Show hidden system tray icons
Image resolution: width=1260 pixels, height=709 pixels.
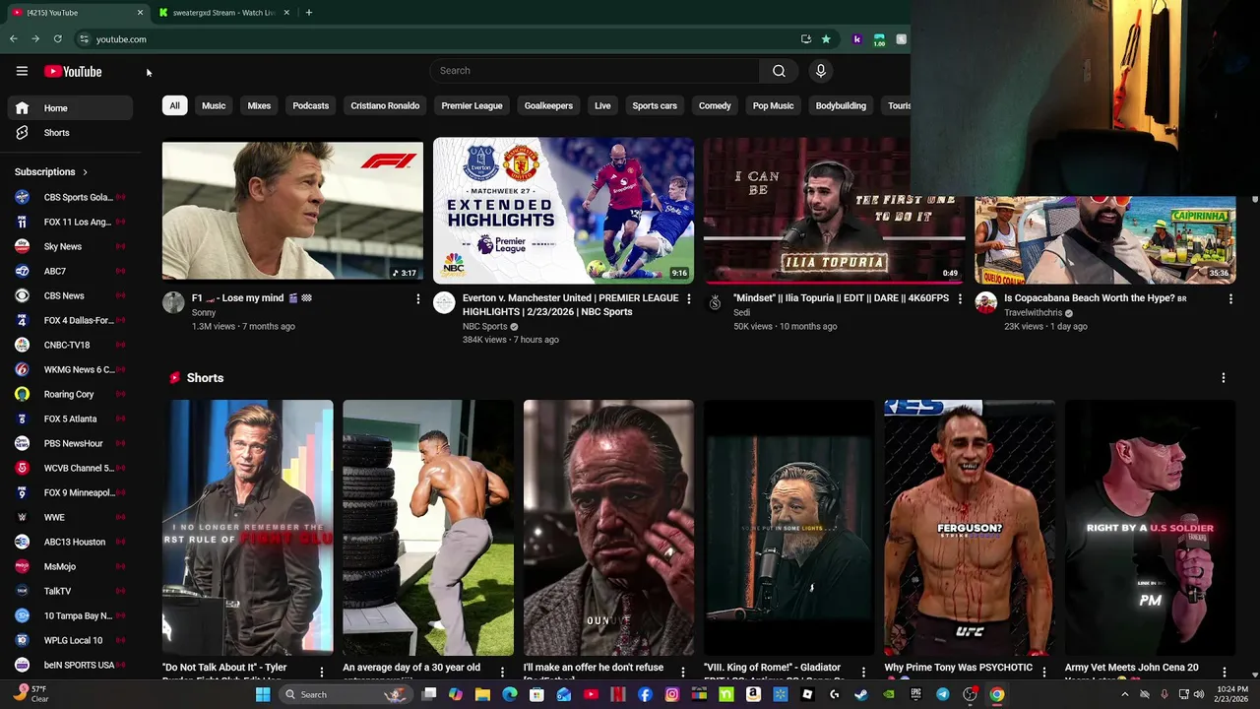1124,694
